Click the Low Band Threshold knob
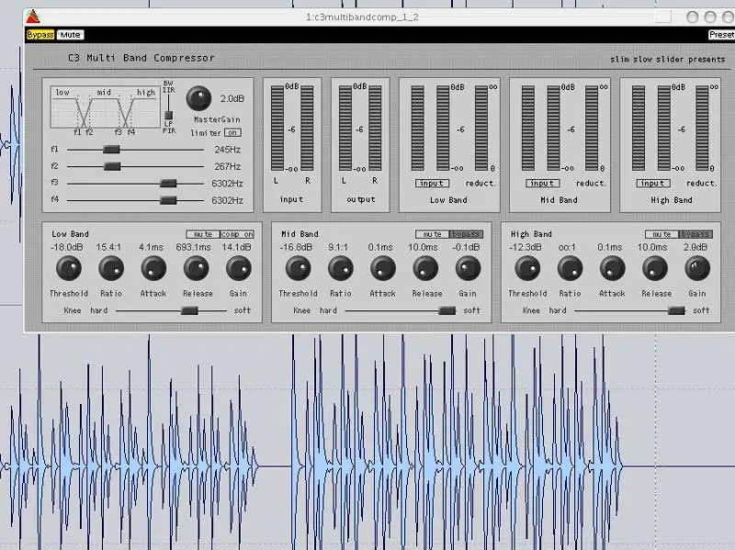Viewport: 735px width, 550px height. point(68,268)
